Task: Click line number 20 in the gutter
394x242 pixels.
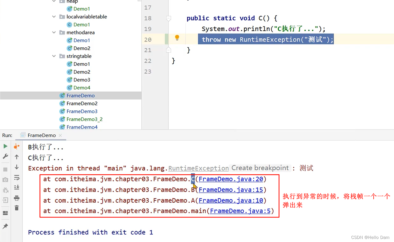Action: [148, 40]
